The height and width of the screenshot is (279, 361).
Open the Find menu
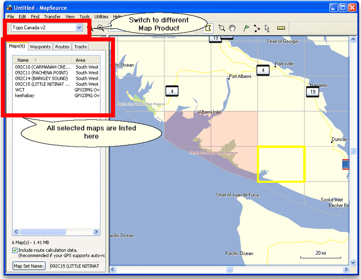(35, 17)
